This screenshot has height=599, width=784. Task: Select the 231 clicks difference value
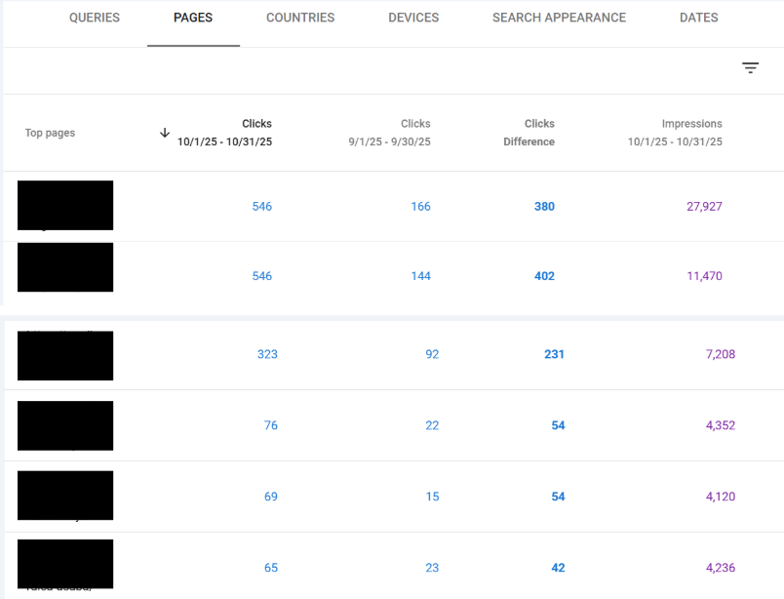pos(554,354)
